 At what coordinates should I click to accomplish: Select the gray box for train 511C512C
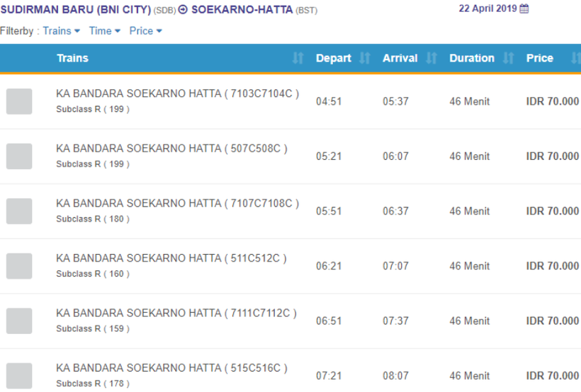19,266
